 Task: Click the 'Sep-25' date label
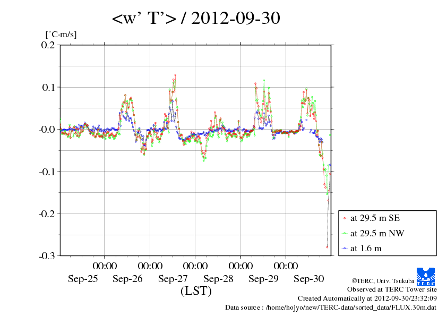(83, 279)
